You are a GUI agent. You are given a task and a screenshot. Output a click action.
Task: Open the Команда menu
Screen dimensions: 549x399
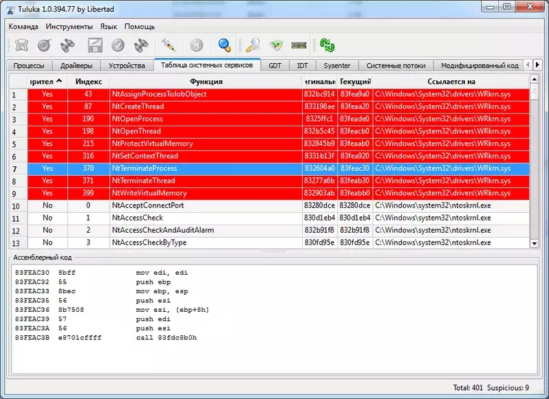(x=23, y=27)
